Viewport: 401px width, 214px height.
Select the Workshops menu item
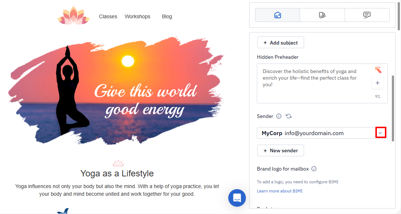point(137,16)
